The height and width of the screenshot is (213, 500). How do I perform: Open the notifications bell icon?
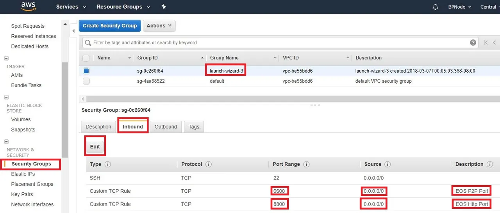pyautogui.click(x=435, y=7)
